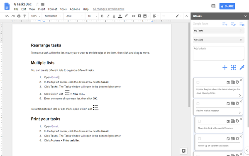Open the Add-ons menu
Image resolution: width=249 pixels, height=156 pixels.
pyautogui.click(x=75, y=9)
